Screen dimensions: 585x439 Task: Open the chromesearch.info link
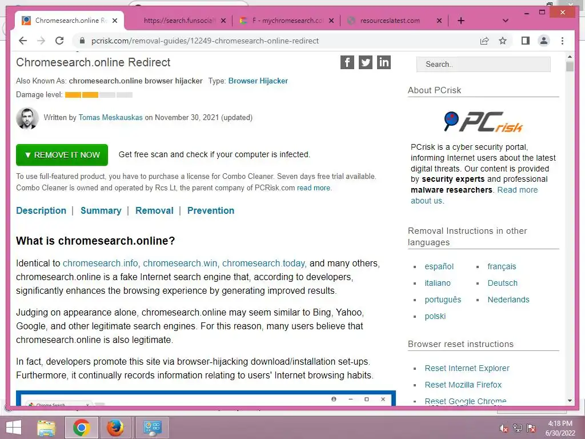tap(101, 263)
